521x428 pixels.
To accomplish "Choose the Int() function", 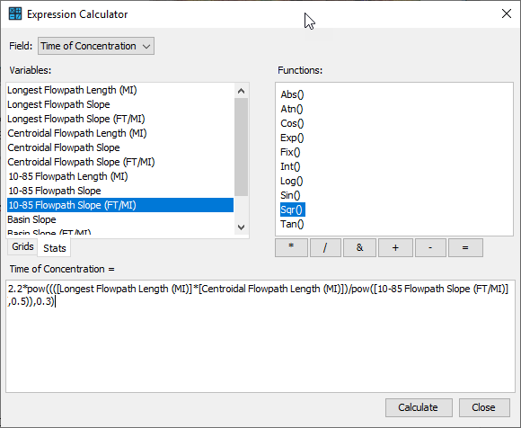I will point(290,166).
